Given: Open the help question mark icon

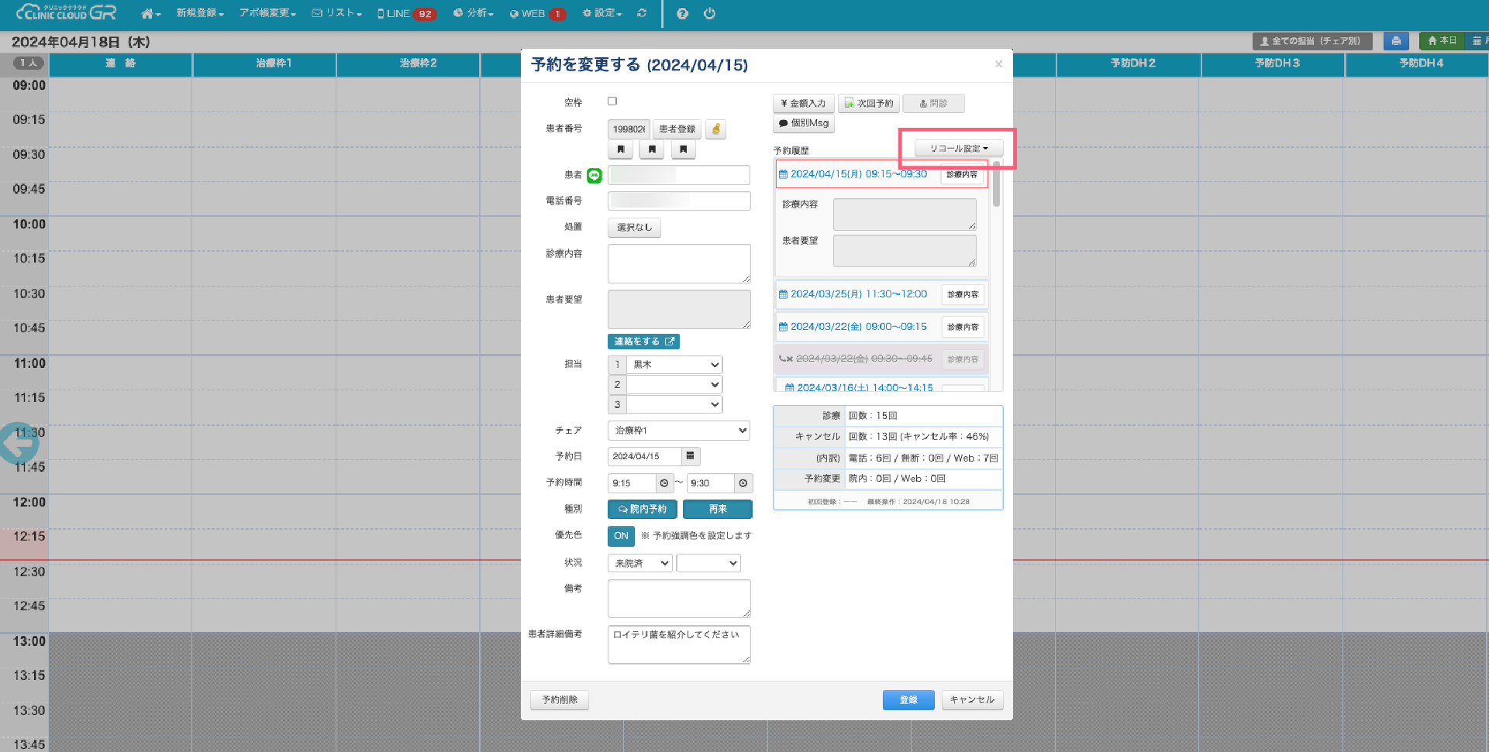Looking at the screenshot, I should pyautogui.click(x=682, y=13).
